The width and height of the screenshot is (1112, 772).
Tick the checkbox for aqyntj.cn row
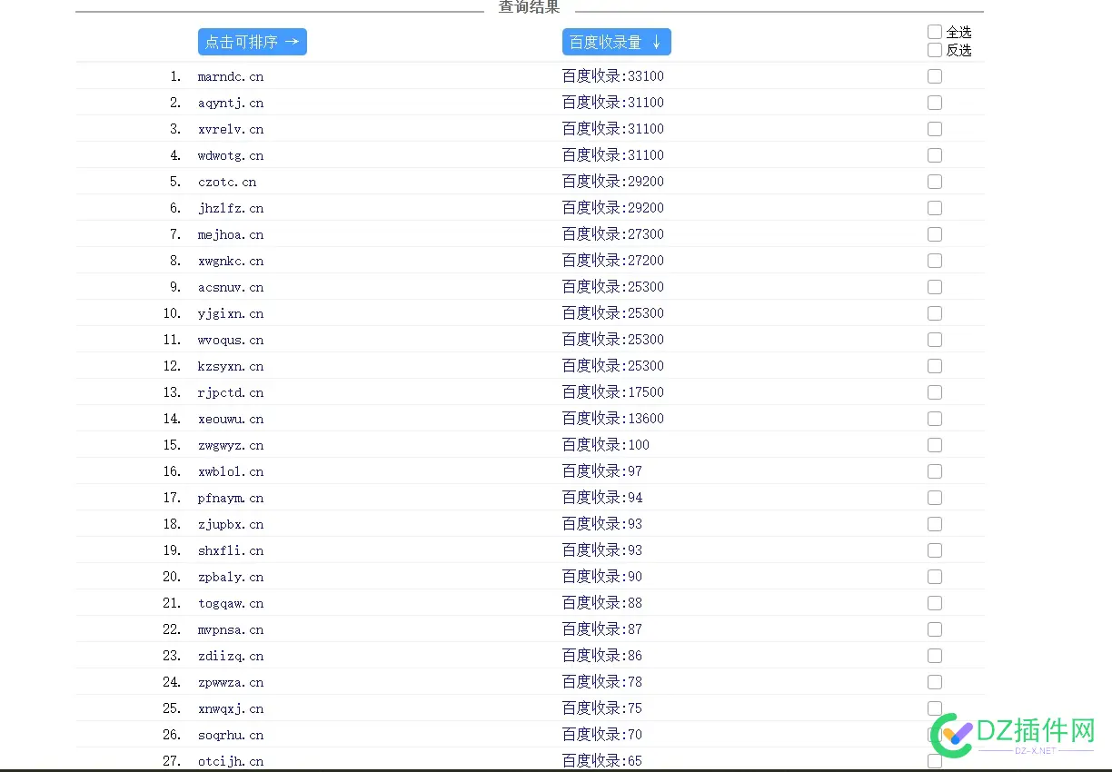(935, 103)
